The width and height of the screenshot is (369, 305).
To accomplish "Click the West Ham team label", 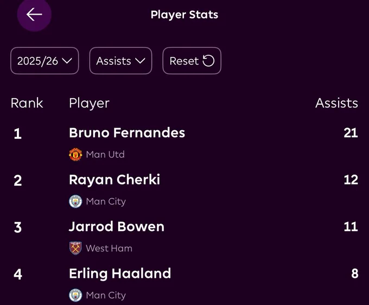I will 109,248.
